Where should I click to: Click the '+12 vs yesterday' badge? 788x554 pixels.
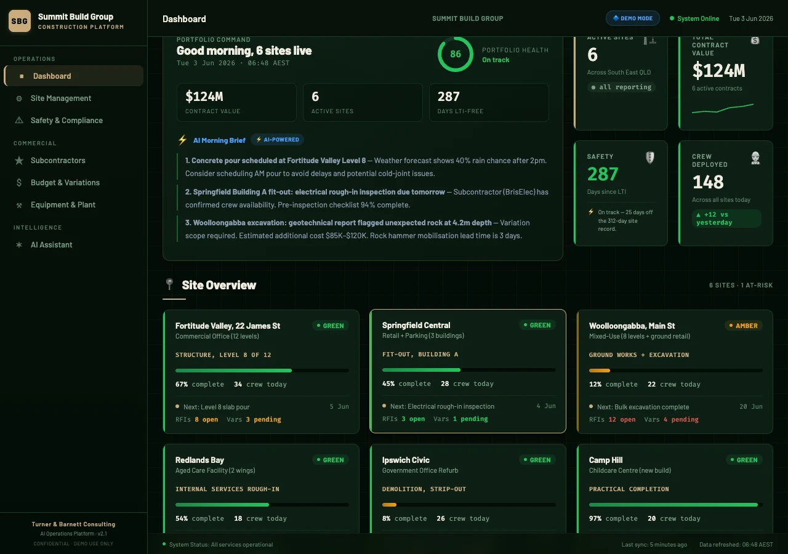[x=726, y=219]
